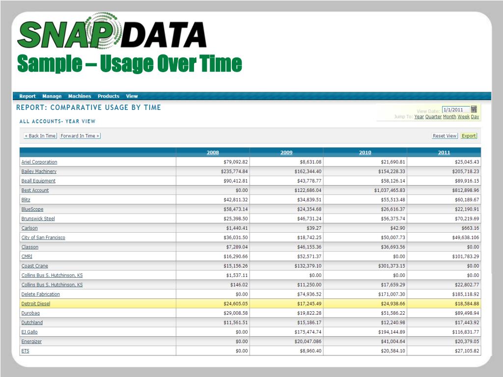Viewport: 503px width, 377px height.
Task: Open the Products menu
Action: [109, 96]
